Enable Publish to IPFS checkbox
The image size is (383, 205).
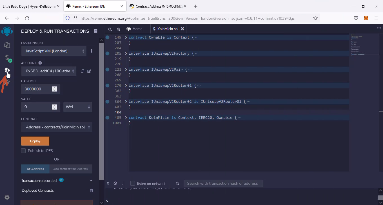[x=23, y=151]
